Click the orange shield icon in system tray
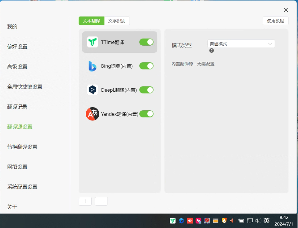The image size is (298, 228). pos(224,221)
